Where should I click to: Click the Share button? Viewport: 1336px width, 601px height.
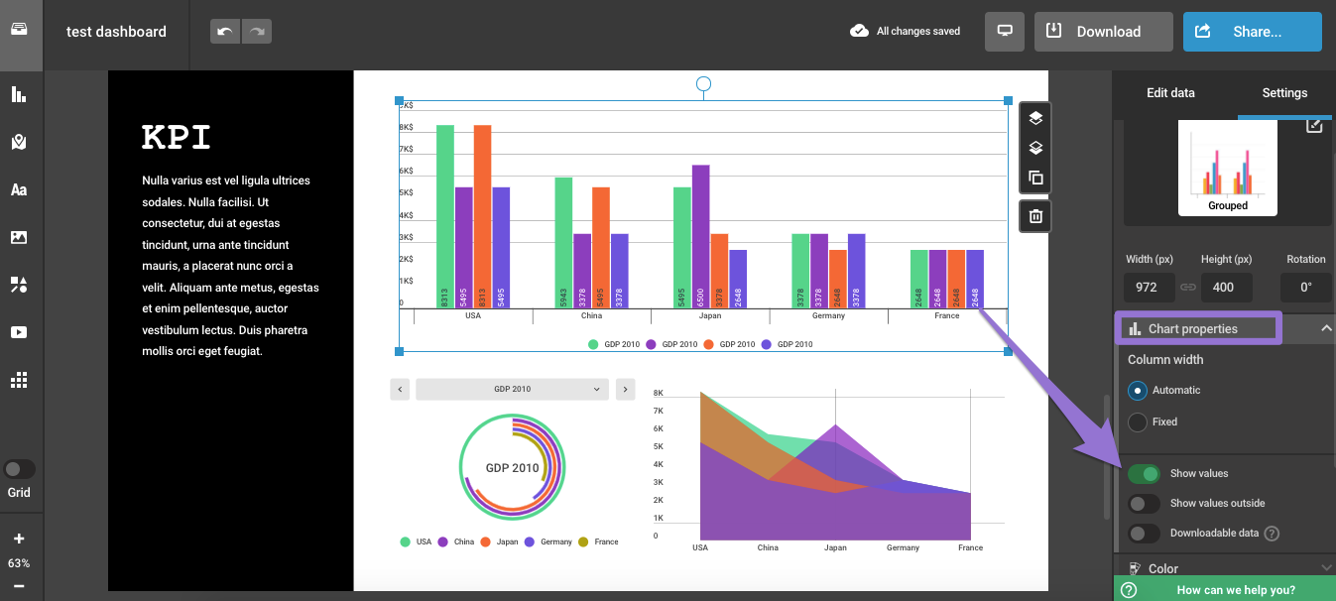click(1252, 32)
